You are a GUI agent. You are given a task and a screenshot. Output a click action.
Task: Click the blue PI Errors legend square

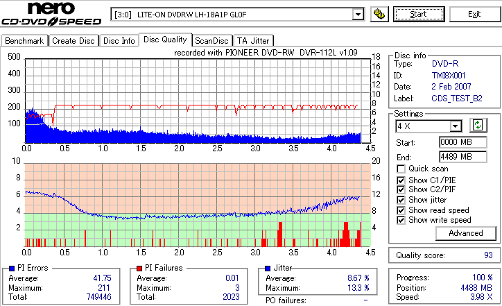pyautogui.click(x=12, y=269)
